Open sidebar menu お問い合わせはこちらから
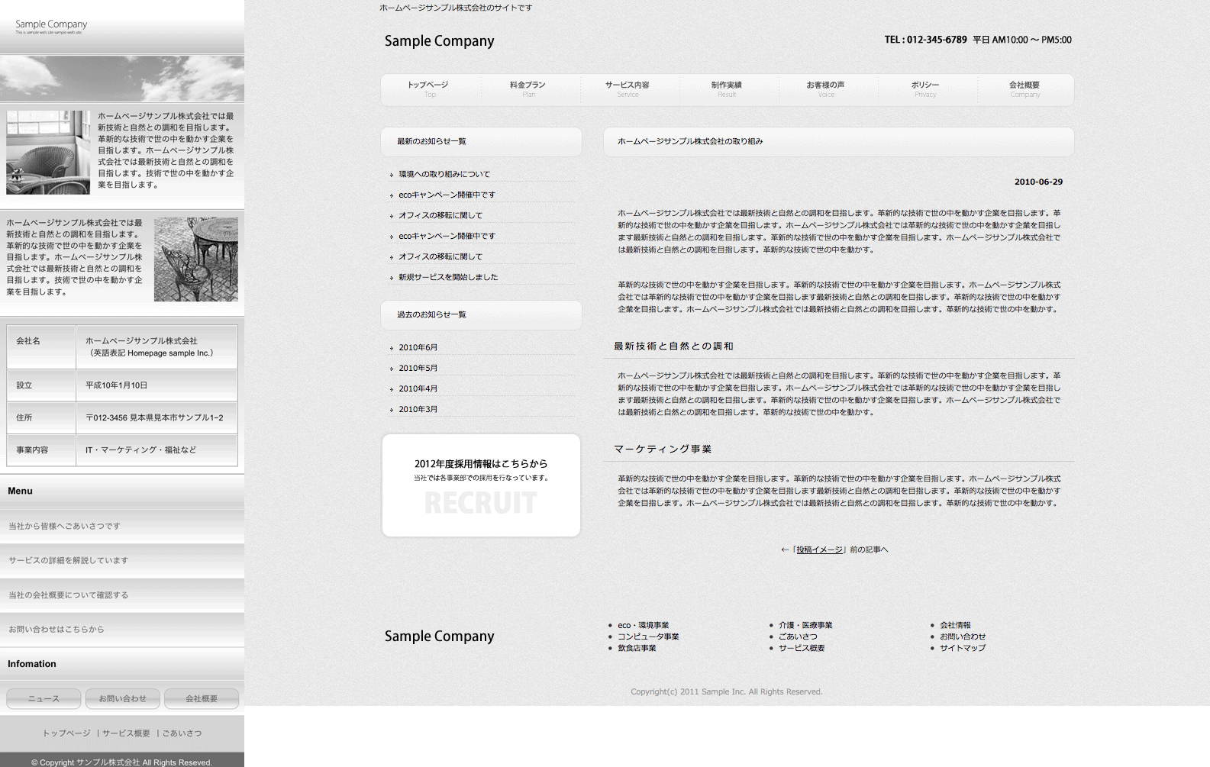 point(56,630)
